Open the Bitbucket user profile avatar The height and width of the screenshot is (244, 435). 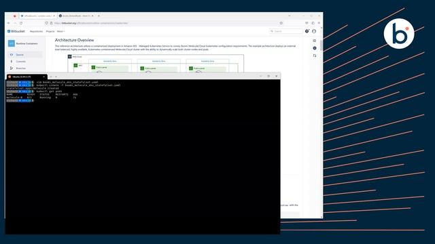314,31
